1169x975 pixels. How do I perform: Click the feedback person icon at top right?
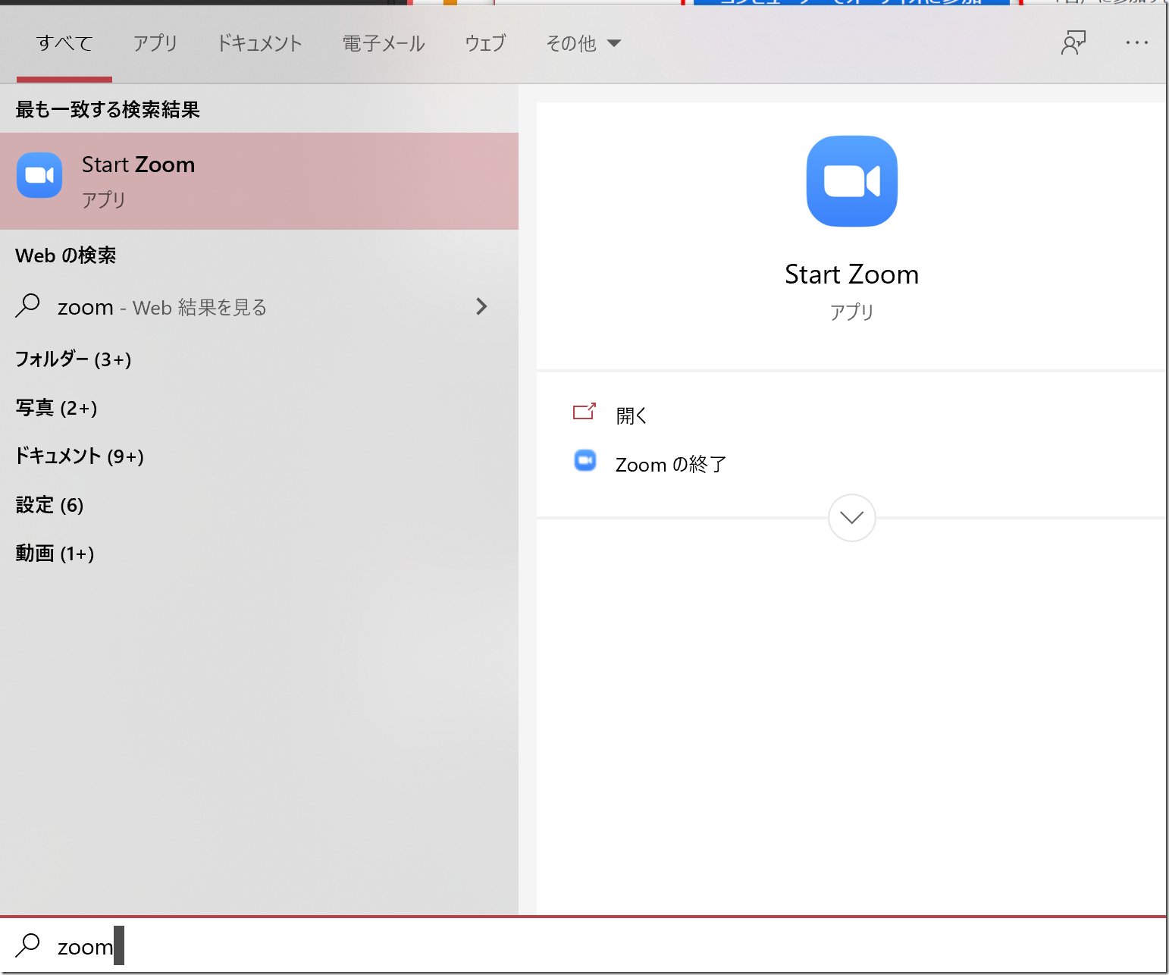[x=1073, y=43]
